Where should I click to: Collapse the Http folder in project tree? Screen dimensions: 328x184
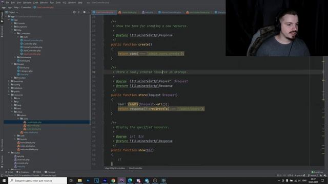pyautogui.click(x=12, y=30)
